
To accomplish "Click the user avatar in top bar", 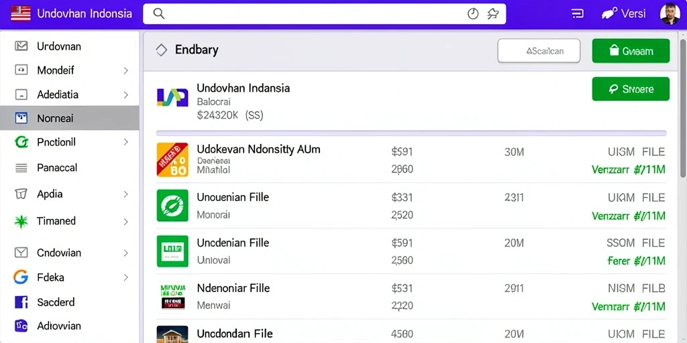I will pos(670,13).
